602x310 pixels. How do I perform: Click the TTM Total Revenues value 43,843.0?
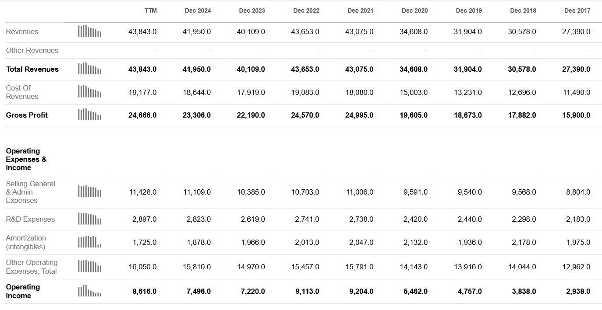[x=142, y=69]
